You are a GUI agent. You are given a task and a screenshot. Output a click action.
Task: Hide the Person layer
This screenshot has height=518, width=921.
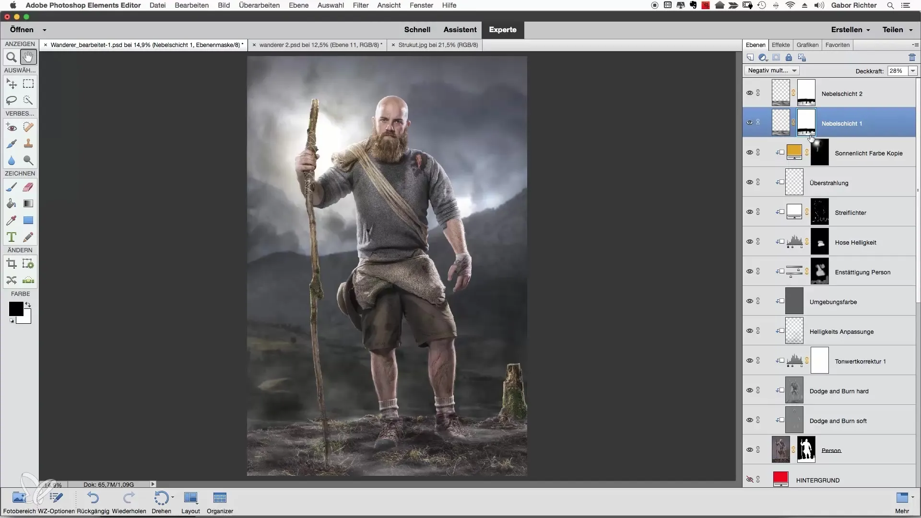click(749, 450)
